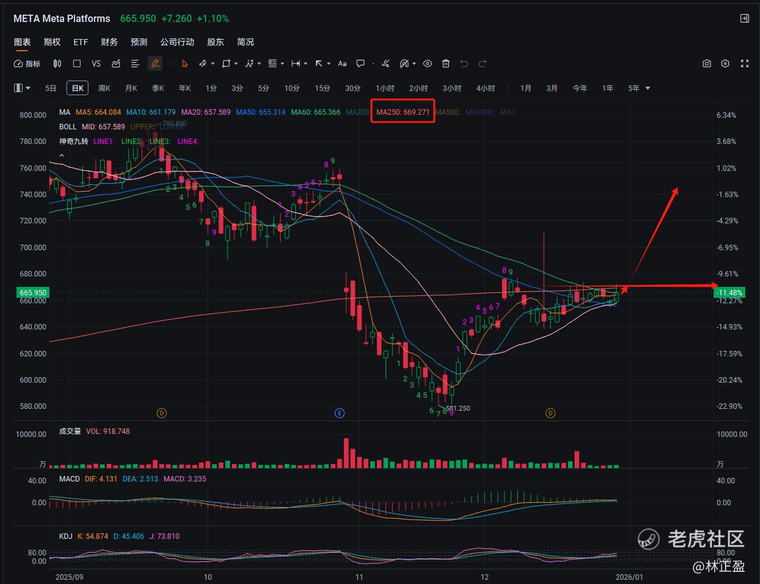Switch to 4小时 interval

[486, 88]
